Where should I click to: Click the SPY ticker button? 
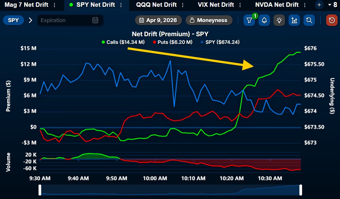tap(14, 20)
